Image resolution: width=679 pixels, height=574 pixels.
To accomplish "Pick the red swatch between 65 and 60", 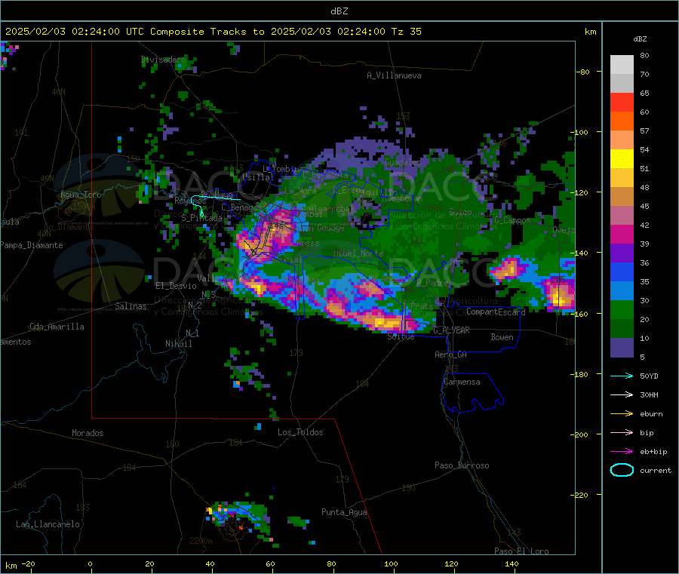I will pyautogui.click(x=622, y=103).
